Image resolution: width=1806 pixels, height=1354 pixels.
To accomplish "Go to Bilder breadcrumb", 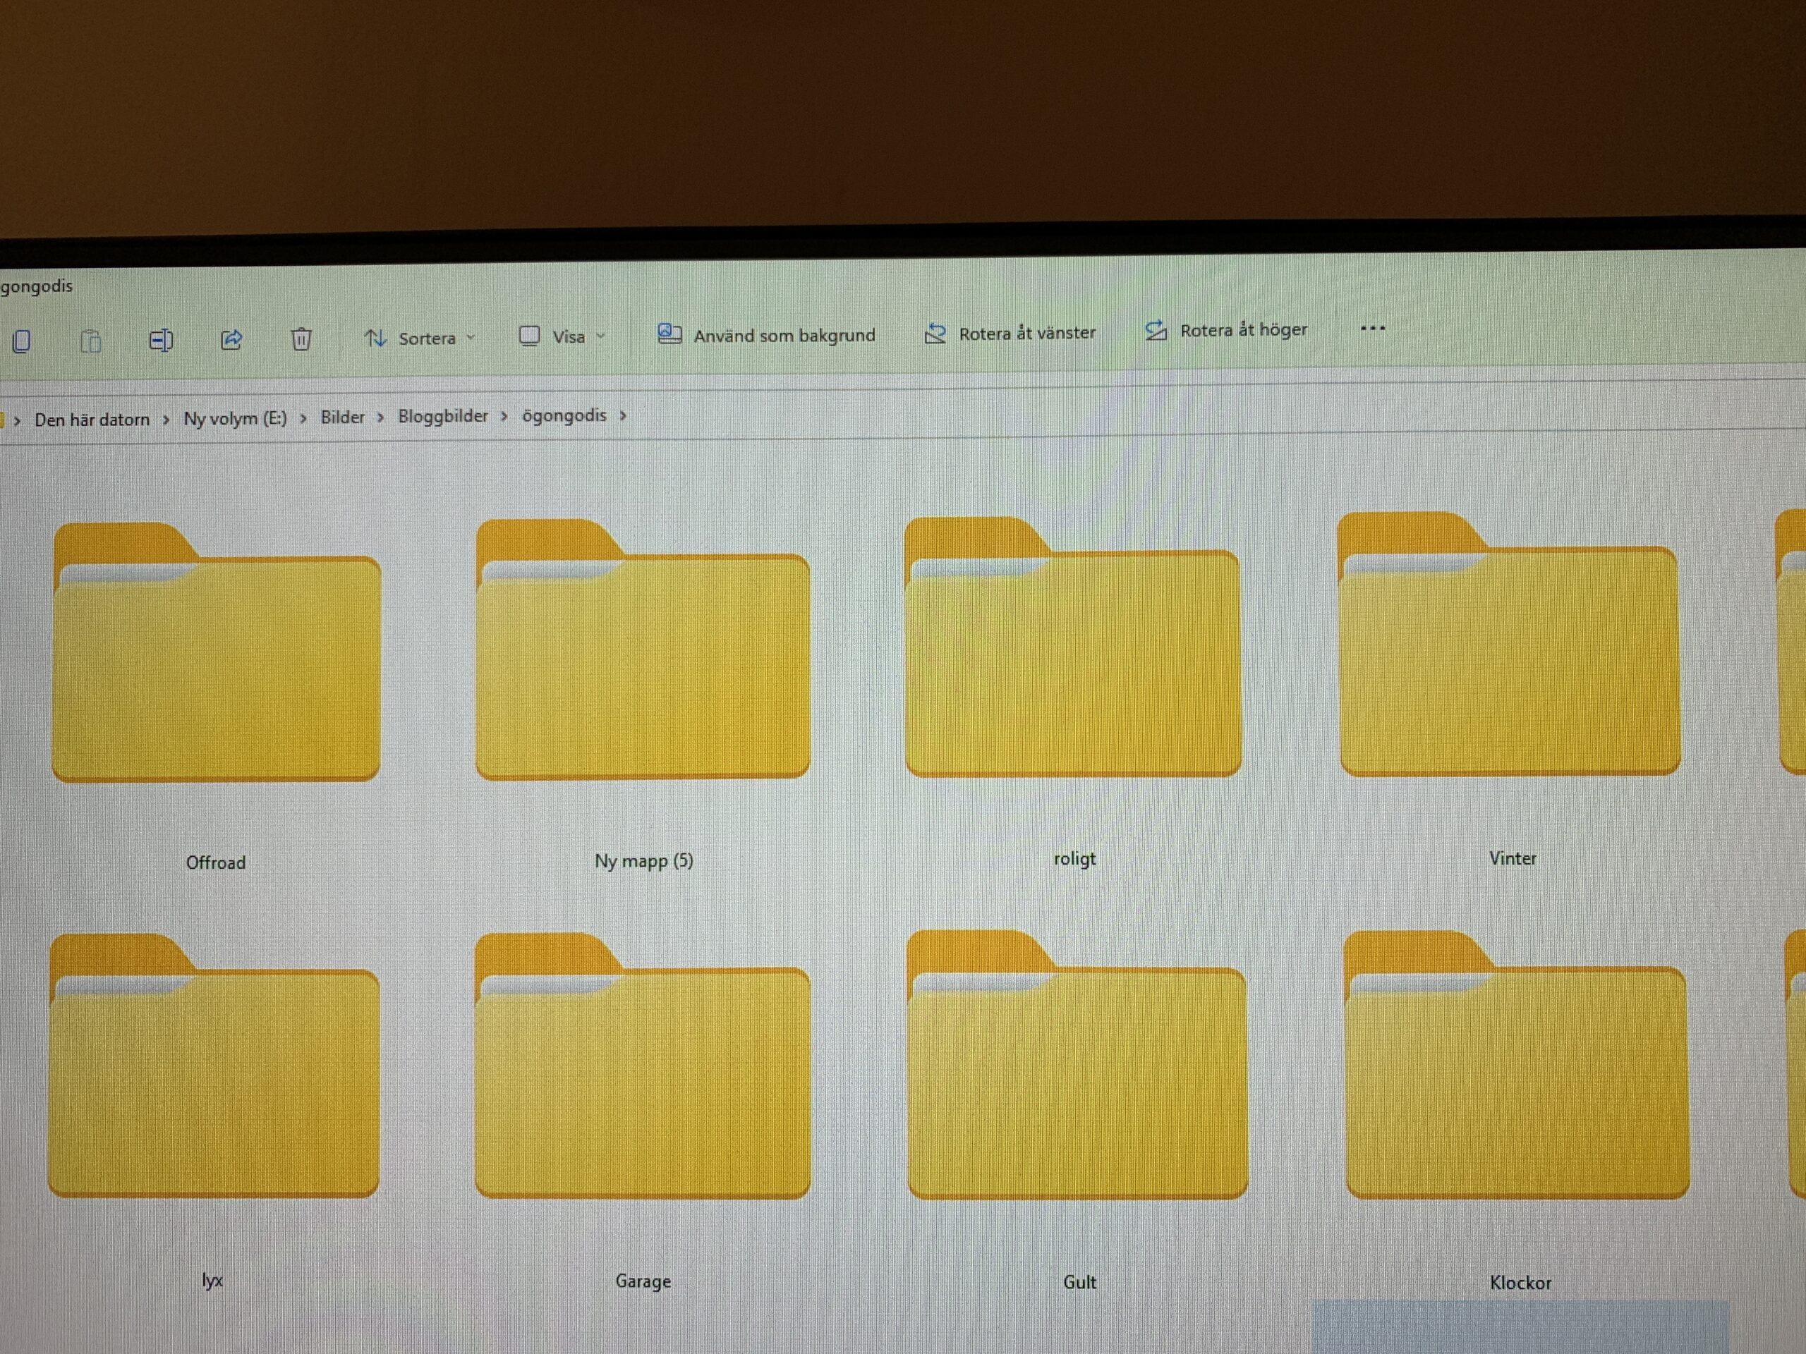I will 342,417.
